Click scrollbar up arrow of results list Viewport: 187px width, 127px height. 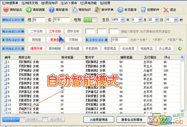[x=182, y=57]
